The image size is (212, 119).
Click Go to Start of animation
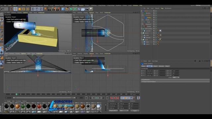pos(86,98)
